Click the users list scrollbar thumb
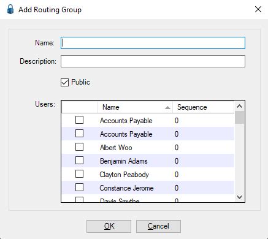The image size is (268, 239). pyautogui.click(x=239, y=117)
